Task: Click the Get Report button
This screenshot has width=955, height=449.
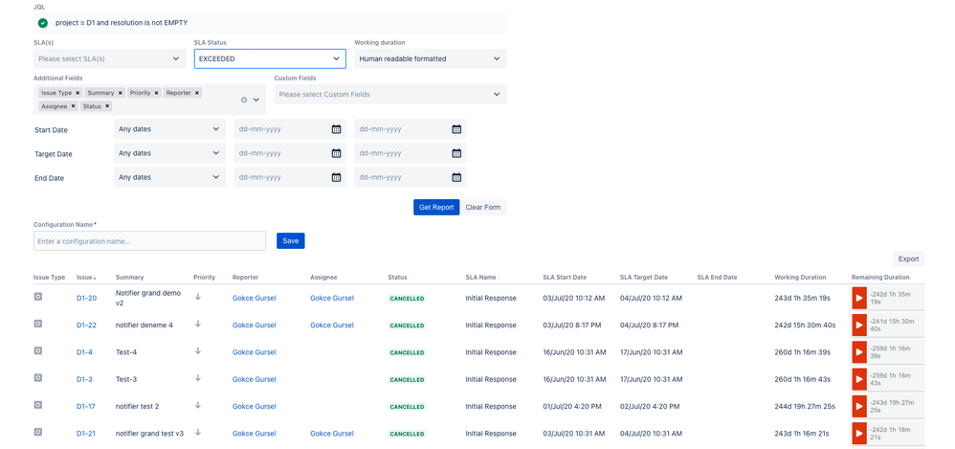Action: 435,207
